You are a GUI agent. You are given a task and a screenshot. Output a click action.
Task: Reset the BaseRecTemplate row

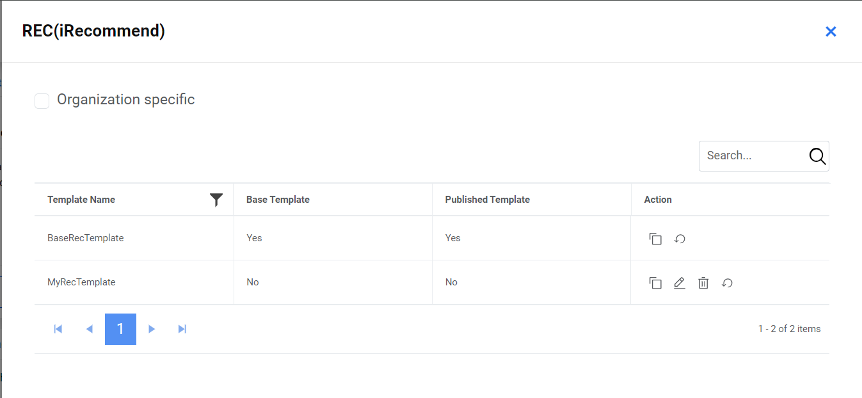(x=680, y=239)
